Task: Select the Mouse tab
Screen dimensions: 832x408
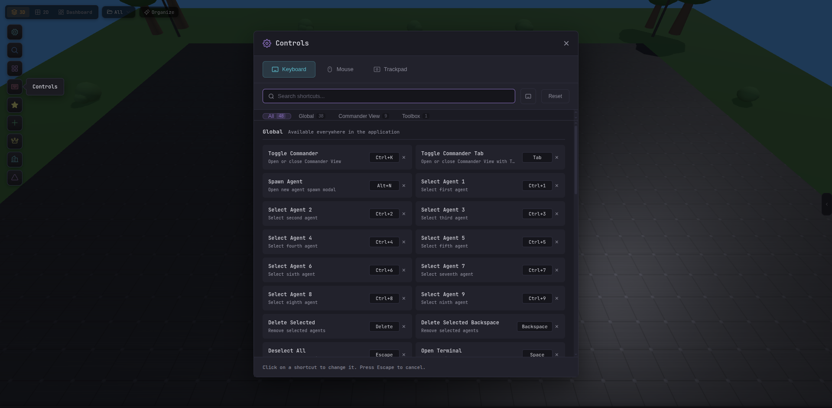Action: tap(340, 69)
